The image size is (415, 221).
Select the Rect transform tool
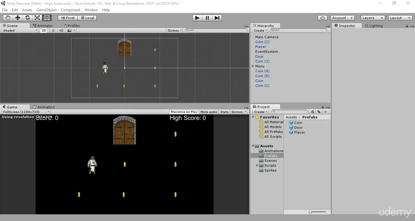click(x=46, y=17)
